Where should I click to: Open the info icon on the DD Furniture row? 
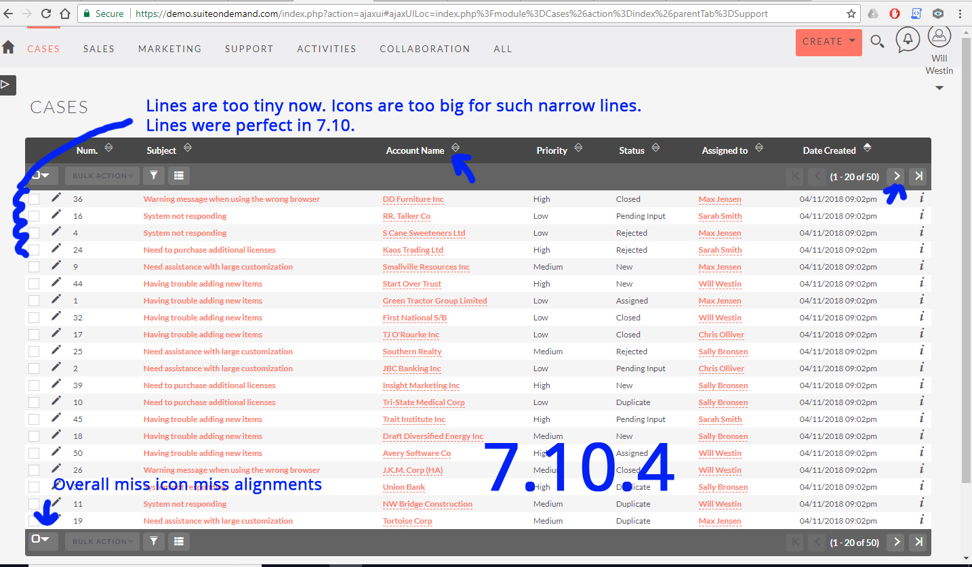(921, 198)
